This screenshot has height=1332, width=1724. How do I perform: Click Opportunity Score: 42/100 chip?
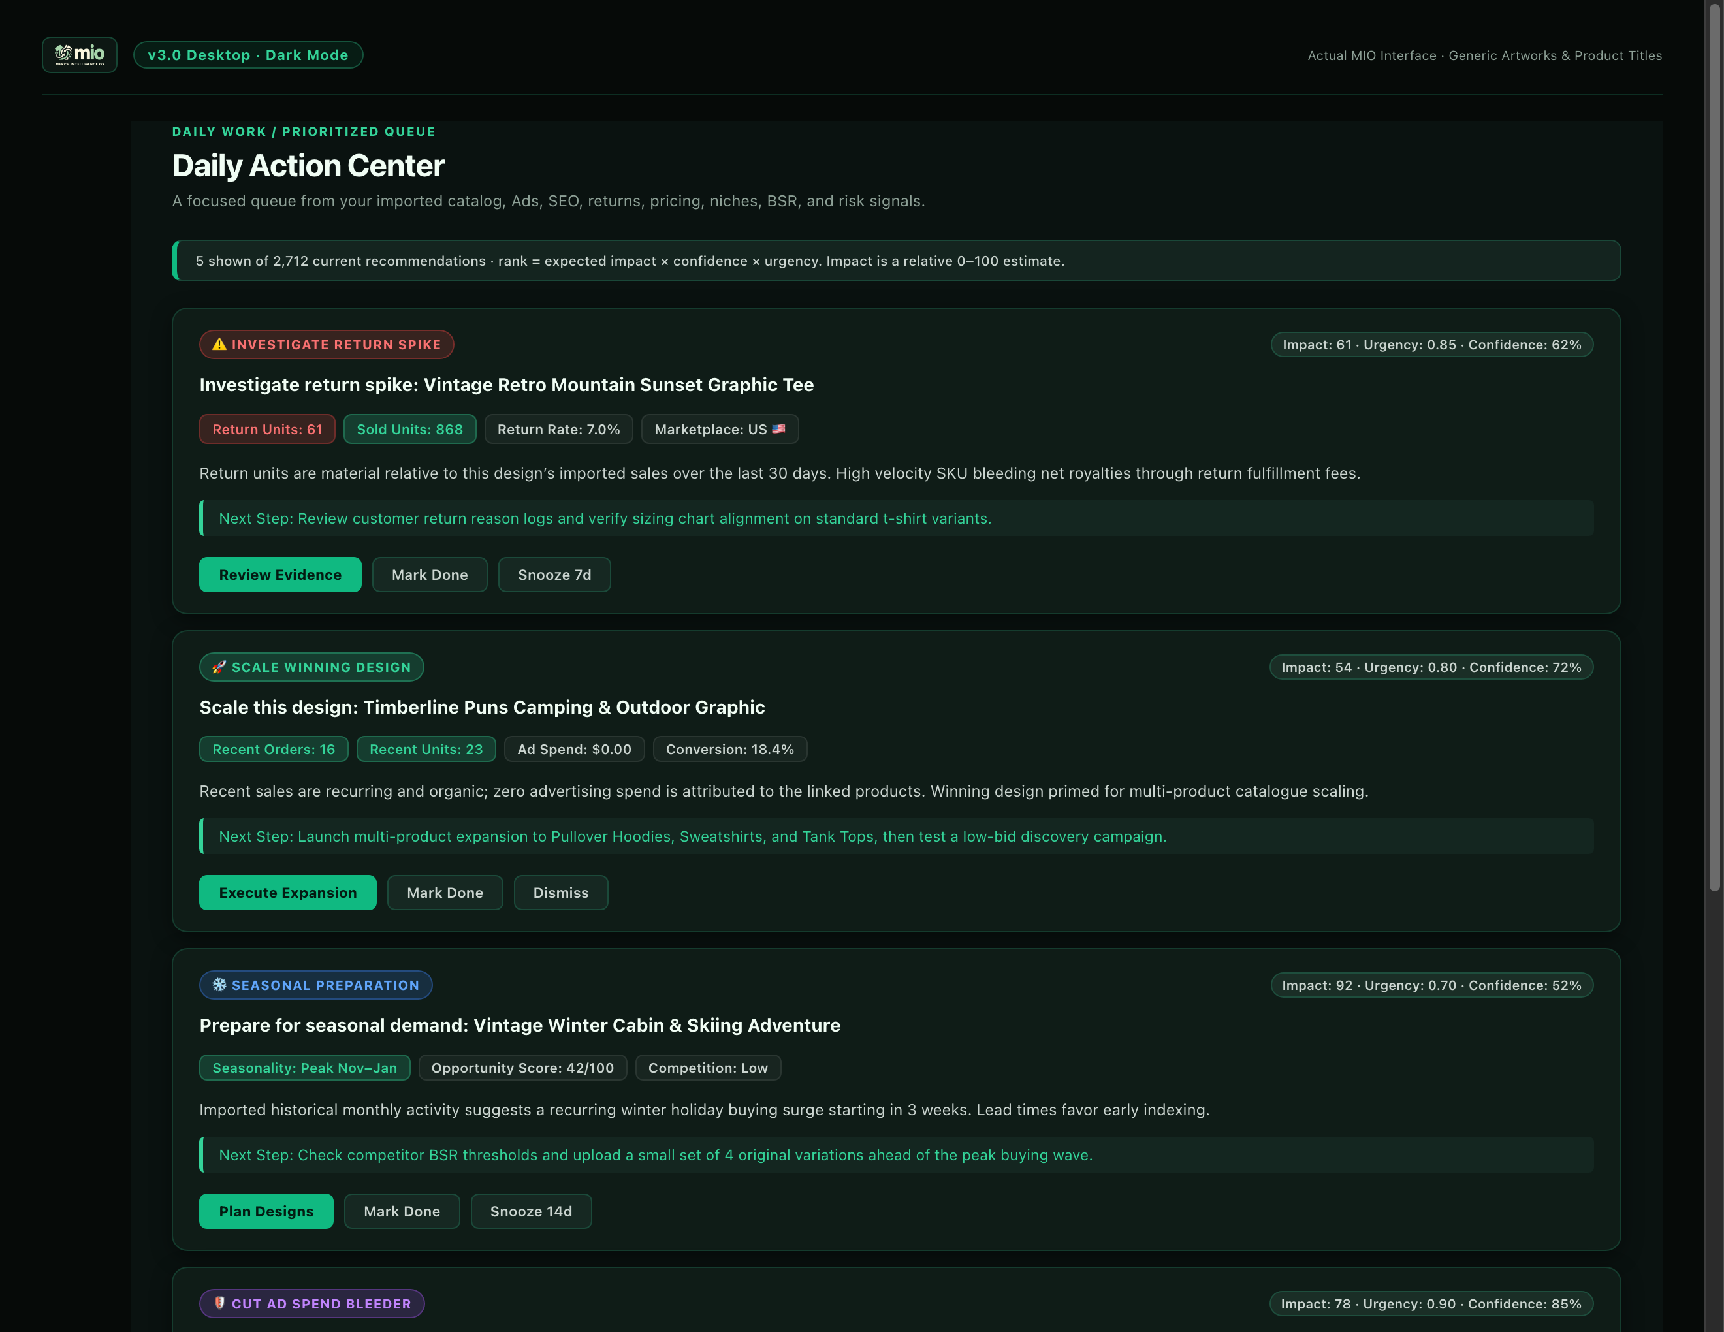(522, 1068)
